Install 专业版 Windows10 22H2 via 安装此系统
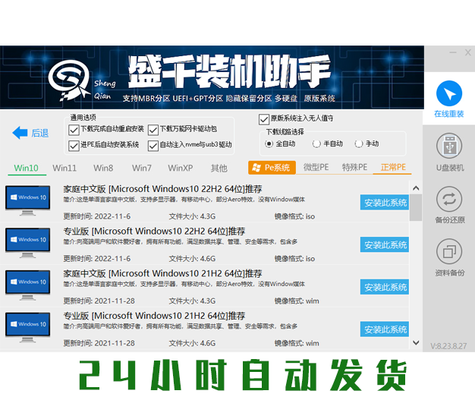The image size is (475, 397). pyautogui.click(x=385, y=244)
